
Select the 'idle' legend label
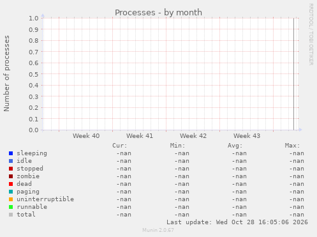point(24,161)
